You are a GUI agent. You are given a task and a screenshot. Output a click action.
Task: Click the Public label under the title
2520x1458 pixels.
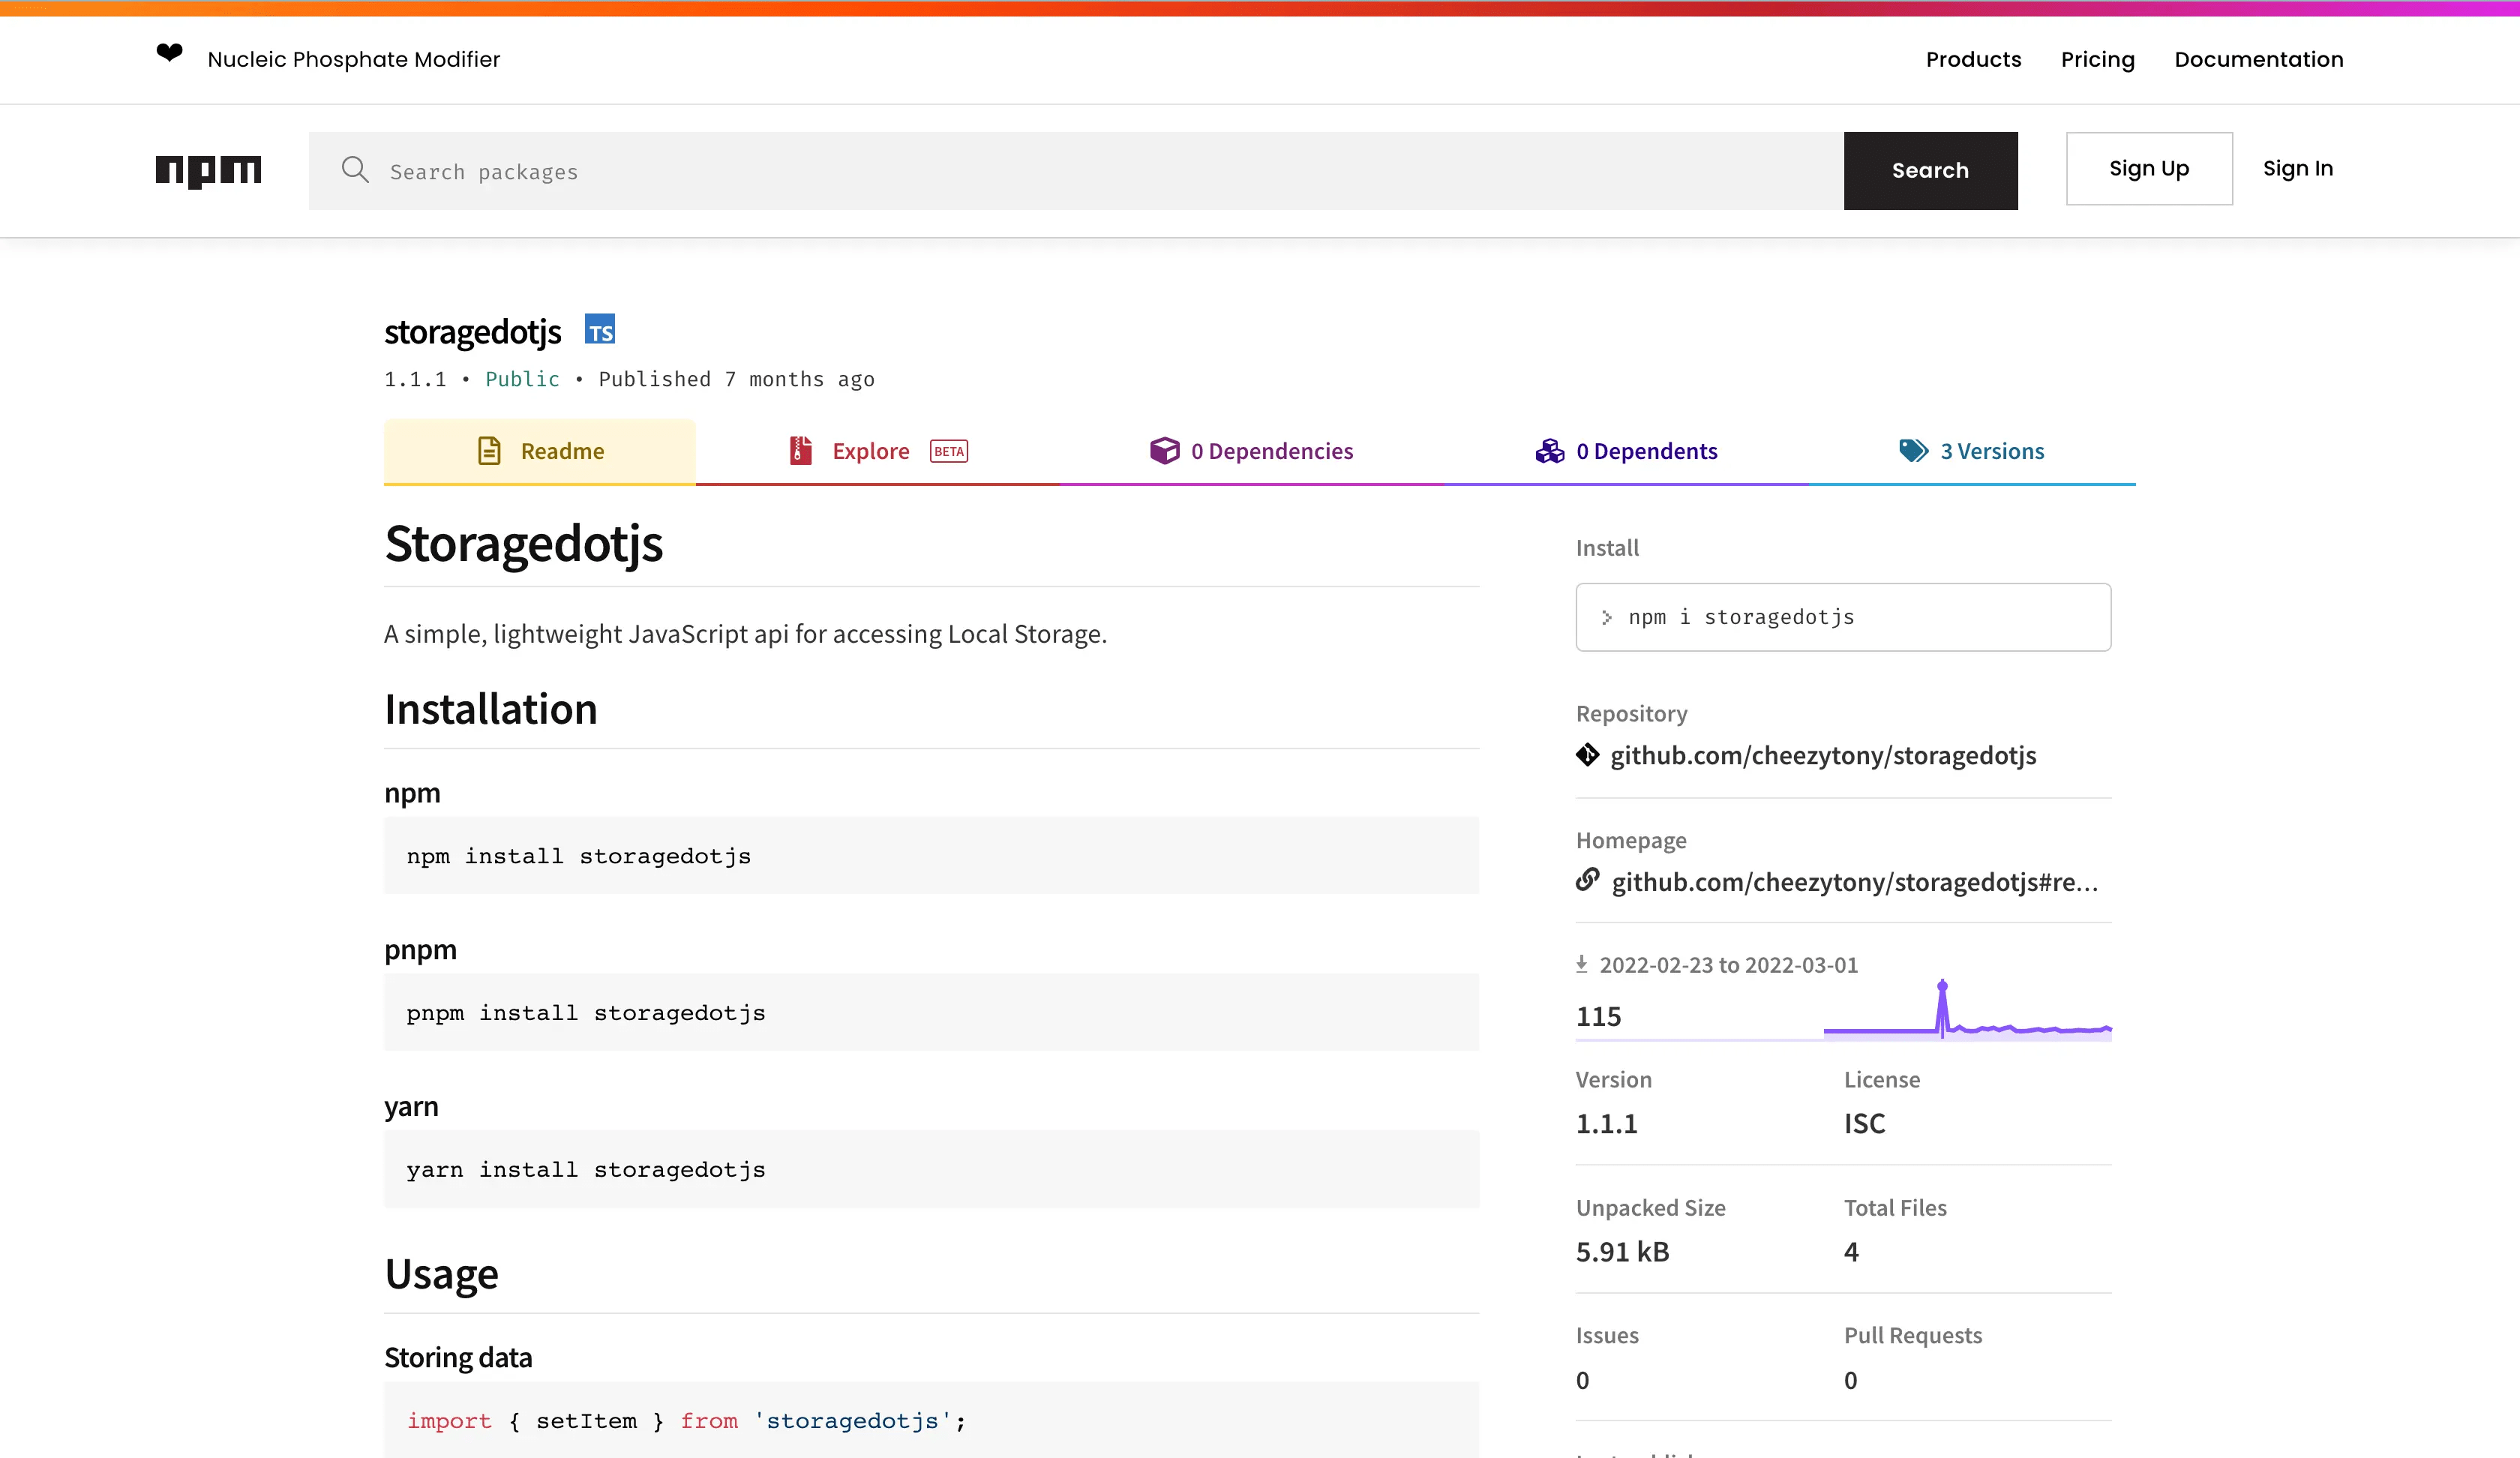522,379
